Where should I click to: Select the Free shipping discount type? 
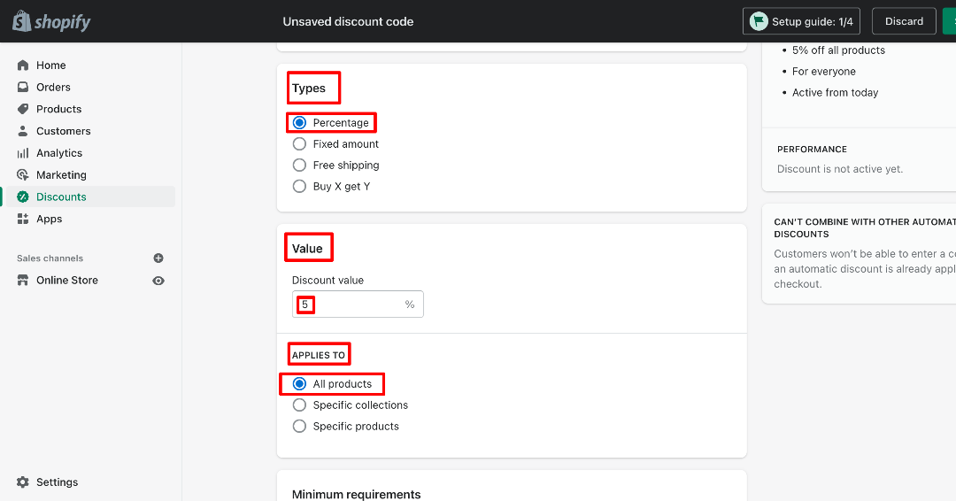point(299,166)
